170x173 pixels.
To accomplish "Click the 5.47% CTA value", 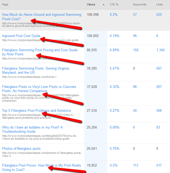I will coord(114,69).
